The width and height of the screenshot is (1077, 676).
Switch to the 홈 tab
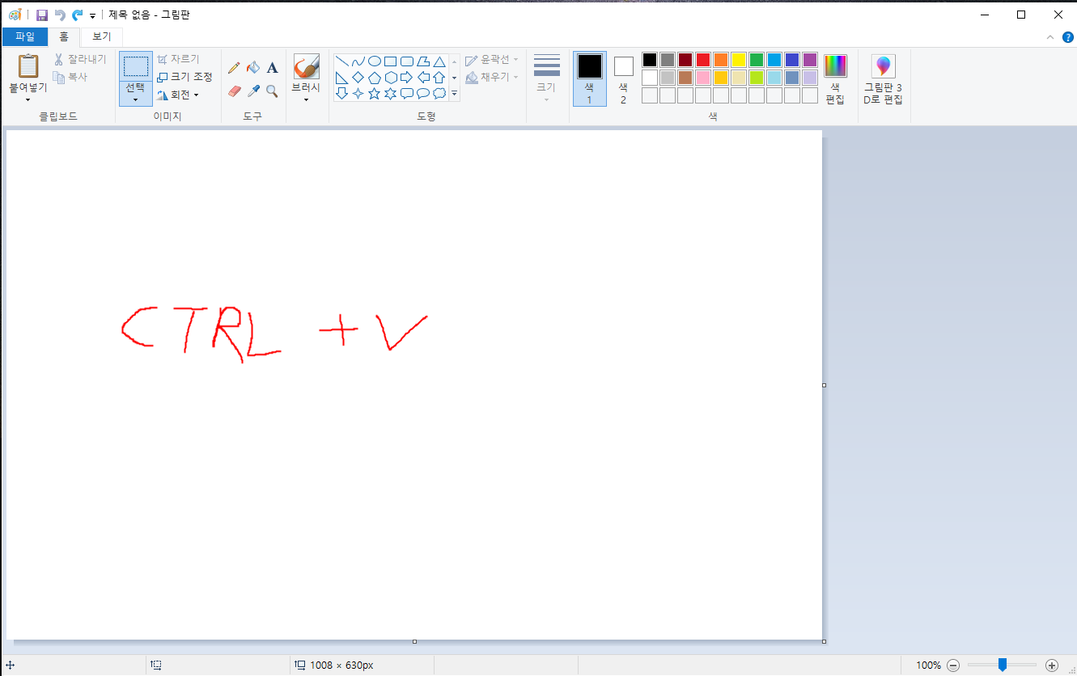[64, 36]
